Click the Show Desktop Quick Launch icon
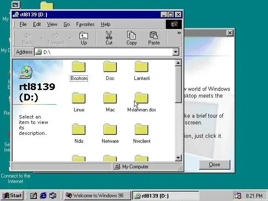This screenshot has height=201, width=268. [33, 196]
